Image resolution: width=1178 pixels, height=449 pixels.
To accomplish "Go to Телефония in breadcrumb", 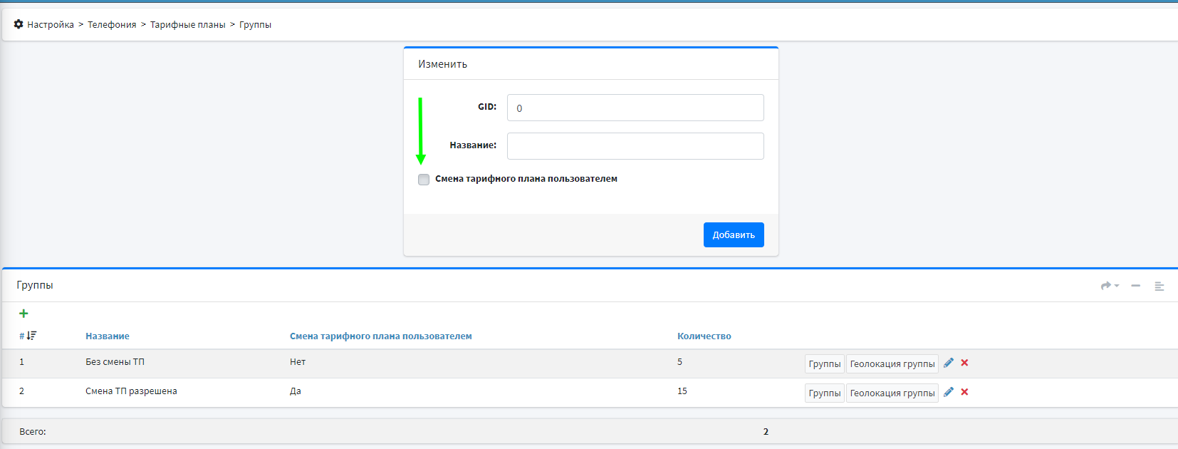I will tap(112, 25).
